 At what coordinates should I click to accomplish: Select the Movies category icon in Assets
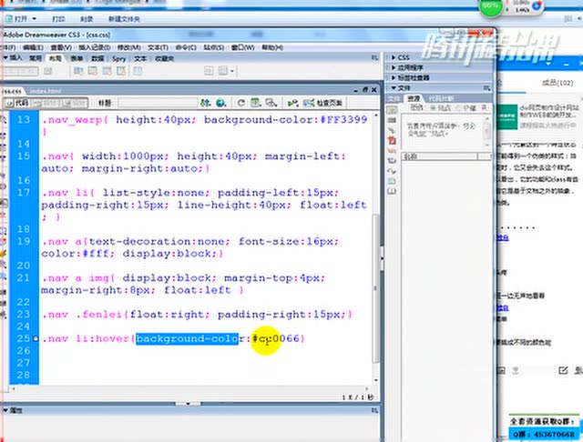click(393, 160)
